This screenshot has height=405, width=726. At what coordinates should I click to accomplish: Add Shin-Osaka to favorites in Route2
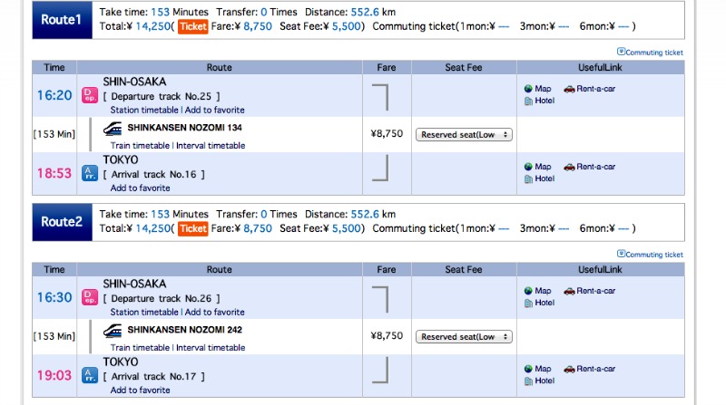pos(215,312)
